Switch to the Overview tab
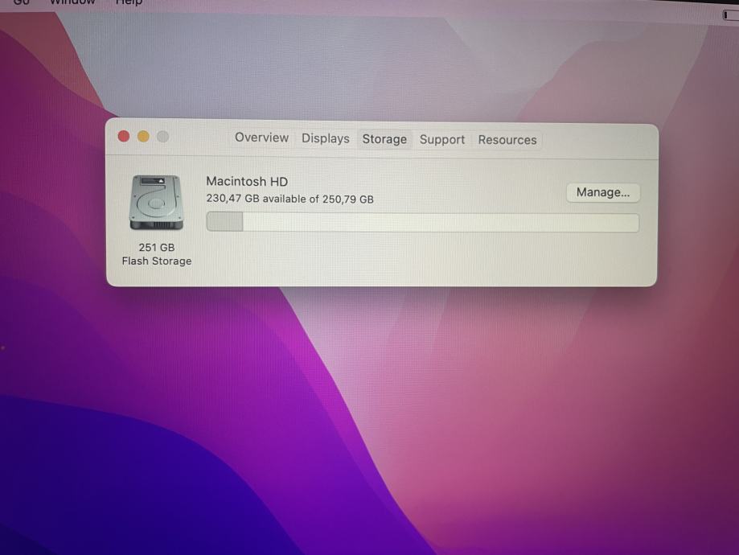The image size is (739, 555). click(x=261, y=138)
